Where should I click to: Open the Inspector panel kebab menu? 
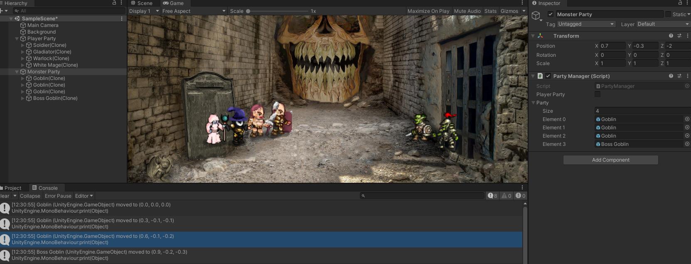pyautogui.click(x=687, y=3)
